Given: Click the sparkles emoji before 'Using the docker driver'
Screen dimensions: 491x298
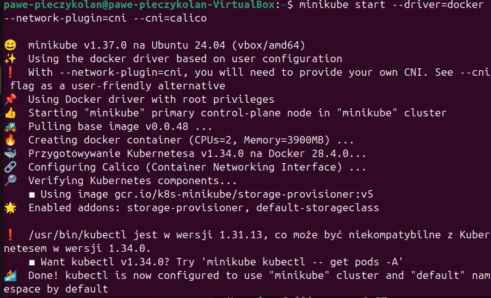Looking at the screenshot, I should click(x=10, y=58).
